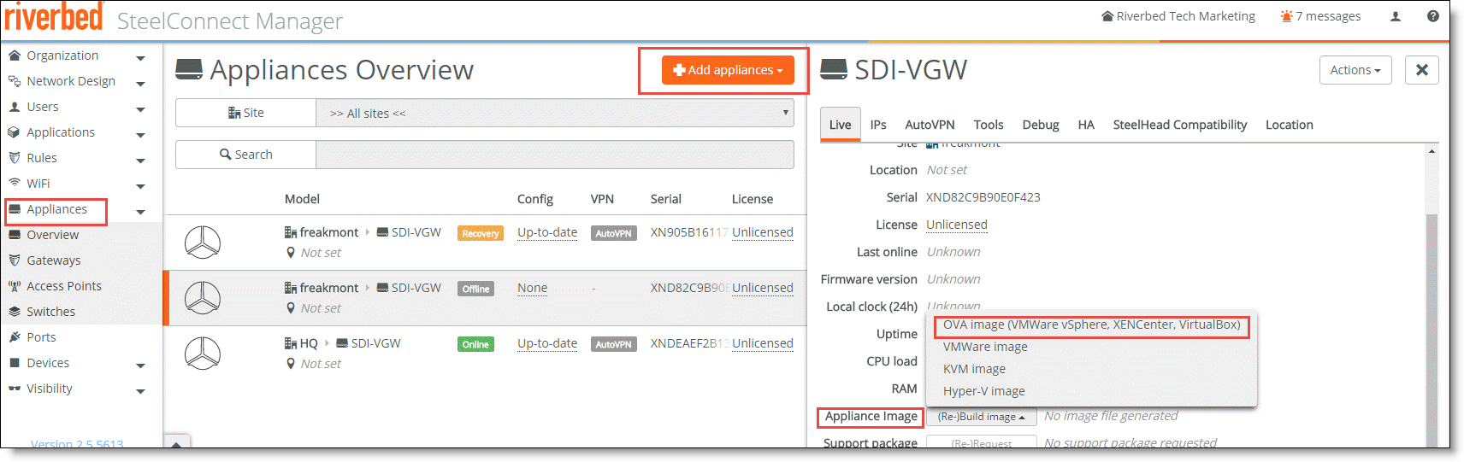Open the Tools tab
The height and width of the screenshot is (462, 1464).
coord(989,125)
